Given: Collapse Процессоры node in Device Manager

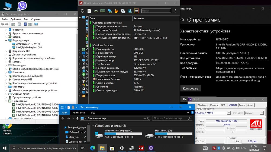Looking at the screenshot, I should pos(6,101).
